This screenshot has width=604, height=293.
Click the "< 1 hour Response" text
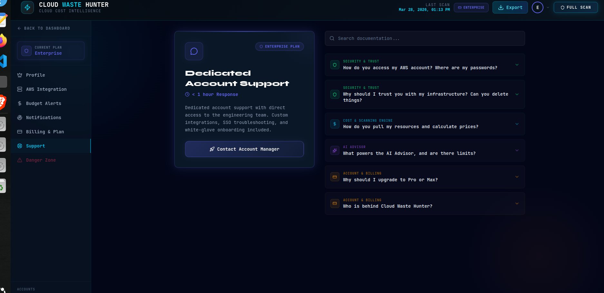[215, 94]
